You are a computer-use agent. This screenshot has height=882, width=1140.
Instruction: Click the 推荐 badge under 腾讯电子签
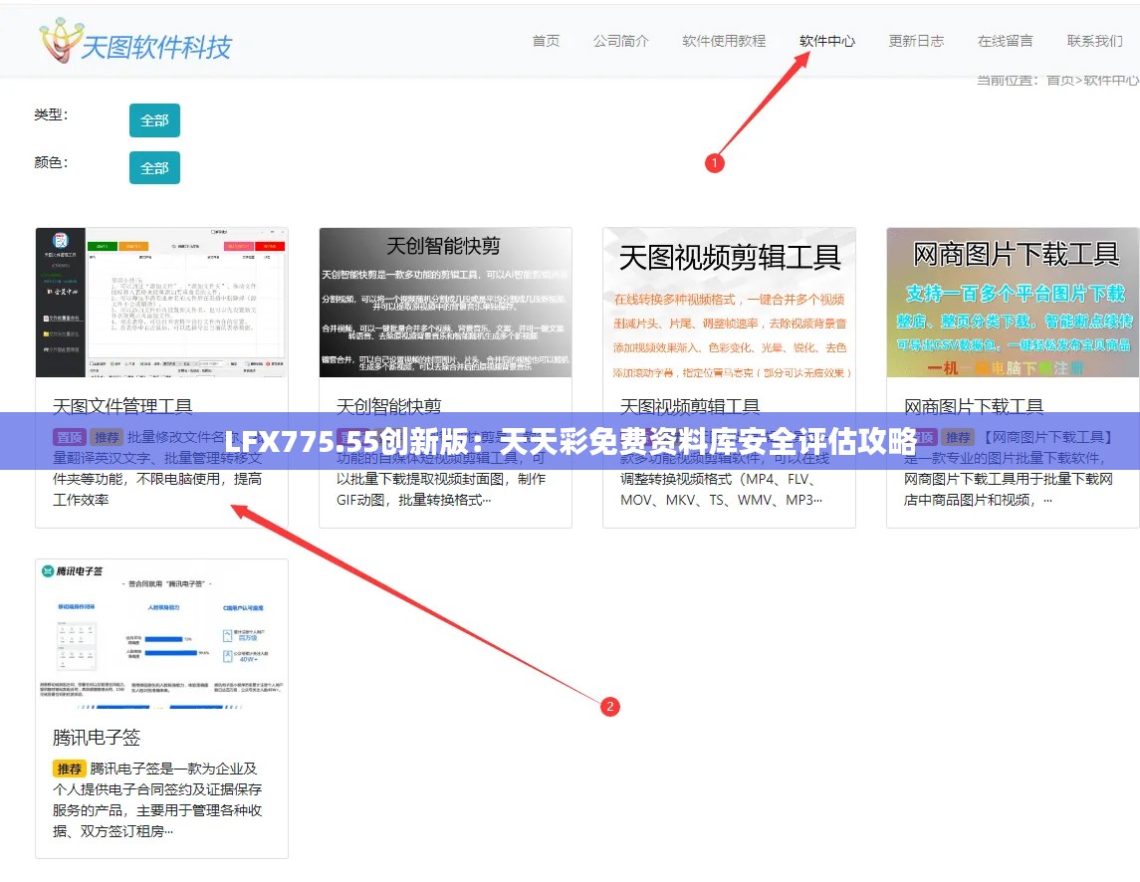tap(69, 768)
